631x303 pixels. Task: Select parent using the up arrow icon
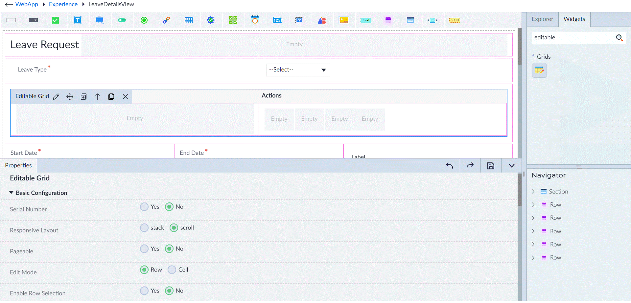tap(97, 97)
